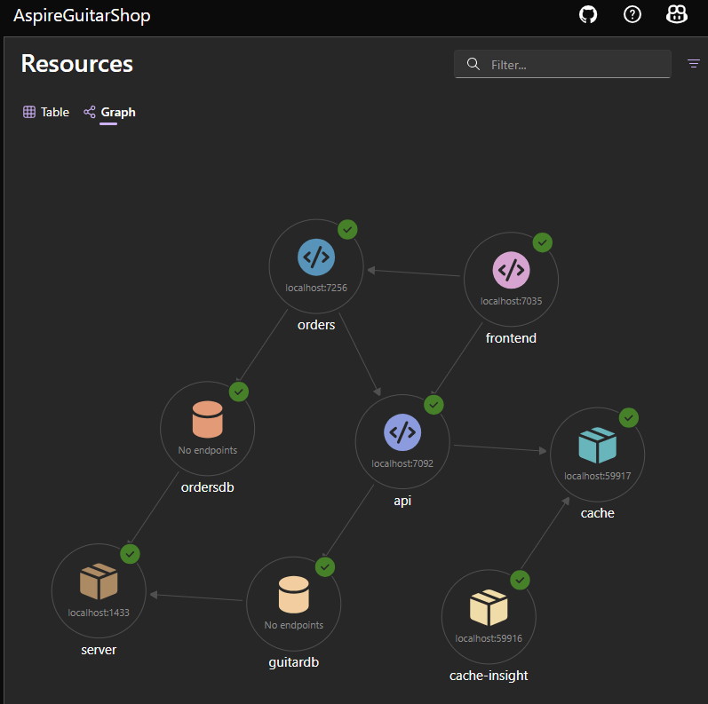Click the localhost:59917 endpoint of cache
Viewport: 708px width, 704px height.
pyautogui.click(x=597, y=476)
